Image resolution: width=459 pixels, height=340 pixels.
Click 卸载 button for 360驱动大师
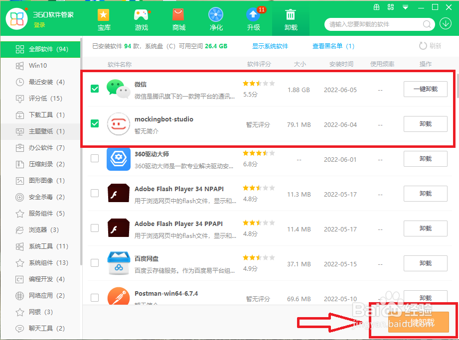(425, 159)
